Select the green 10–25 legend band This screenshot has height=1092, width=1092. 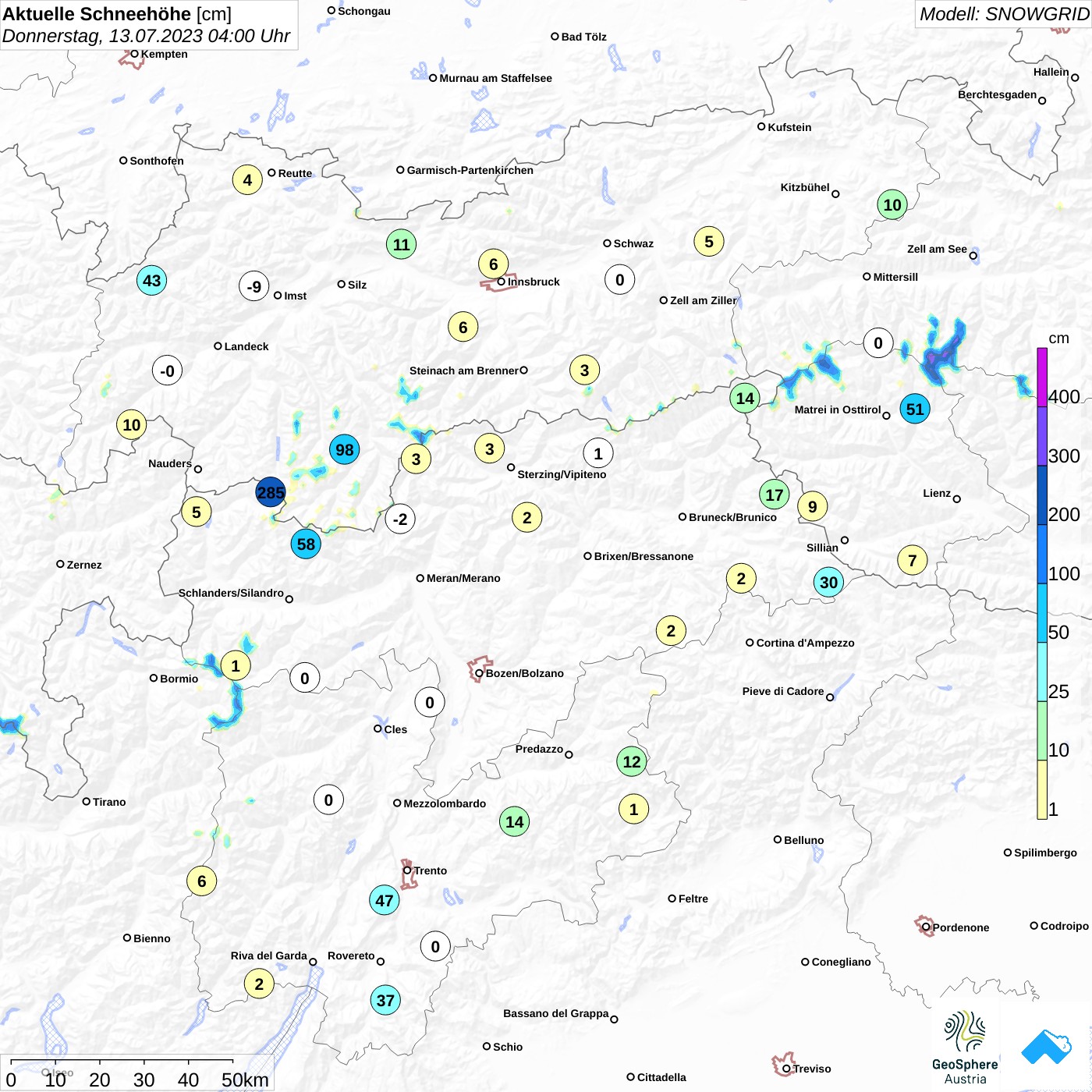tap(1042, 731)
